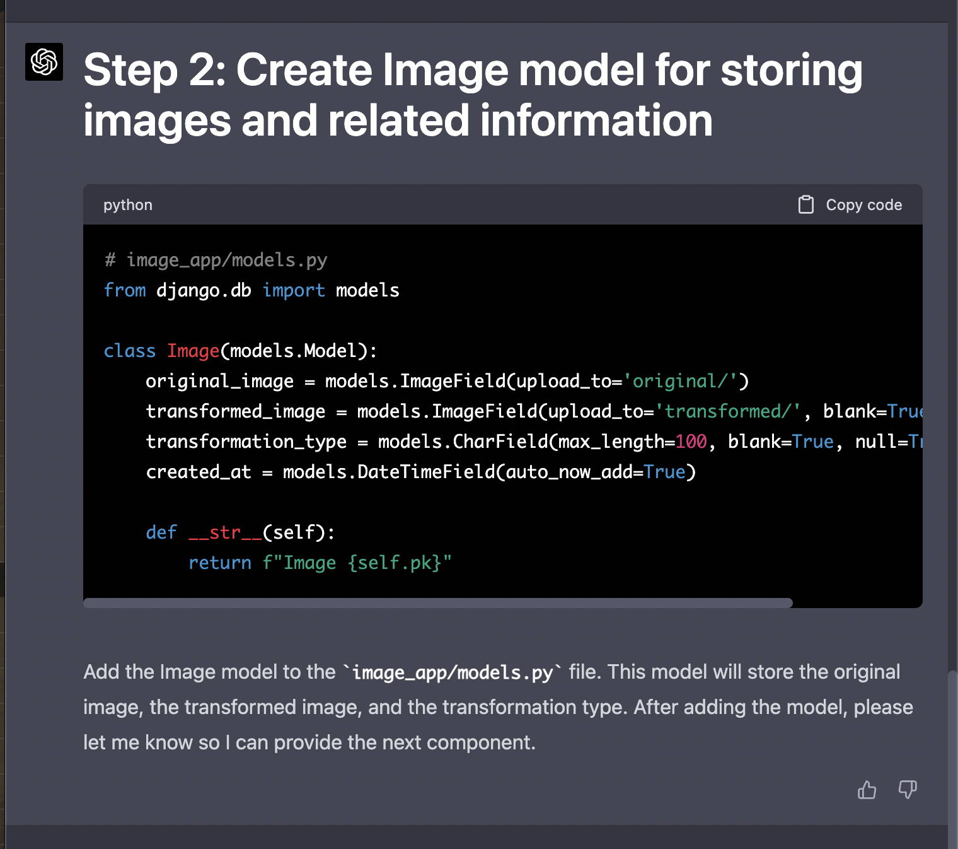Screen dimensions: 958x849
Task: Click the __str__ method name in the code
Action: (x=224, y=532)
